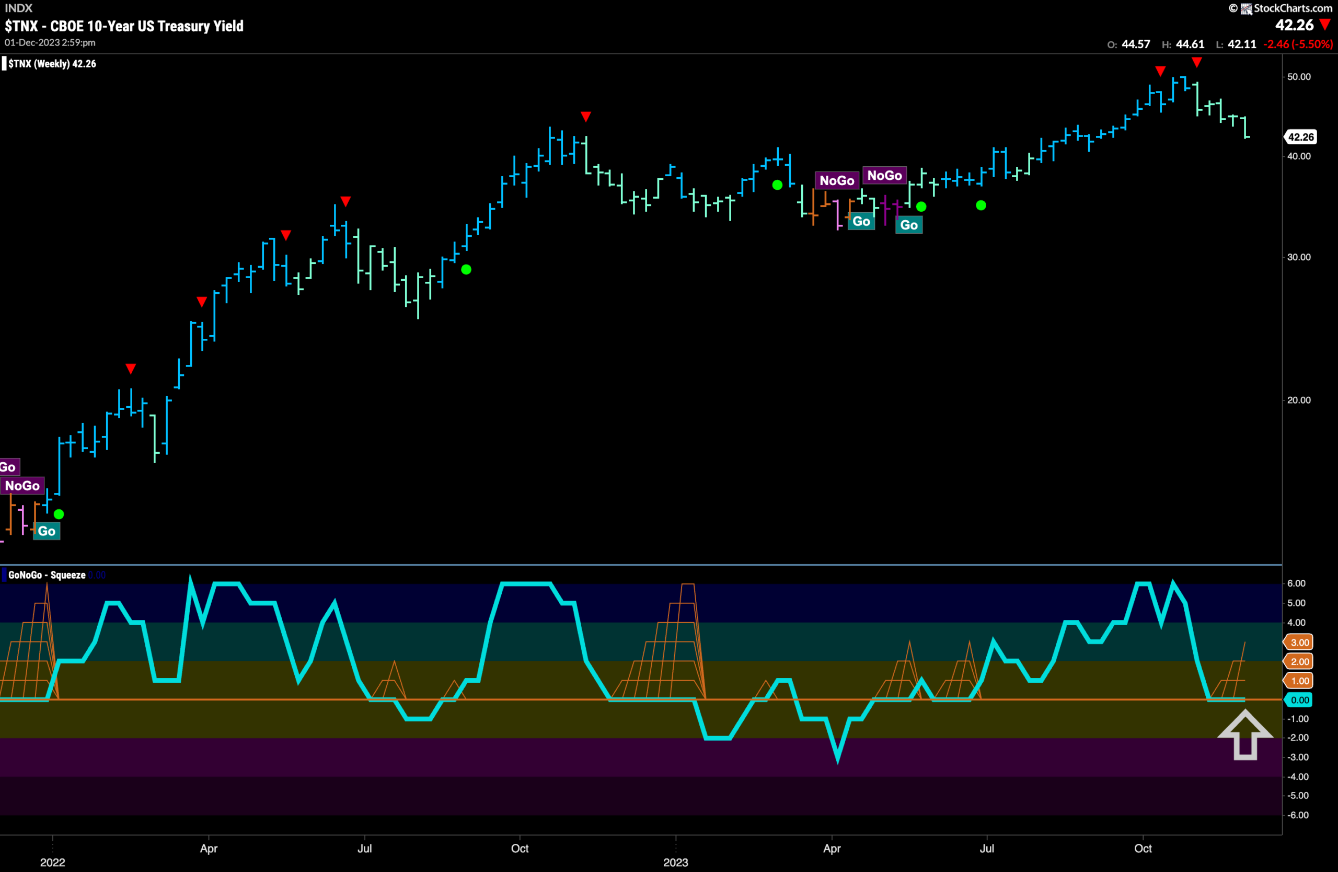Click the GoNoGo - Squeeze indicator label

[x=47, y=575]
